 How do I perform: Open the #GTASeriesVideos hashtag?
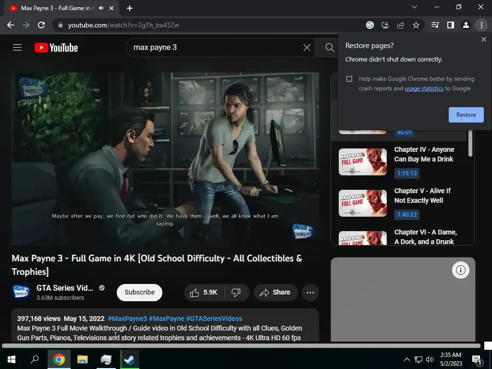click(x=214, y=319)
